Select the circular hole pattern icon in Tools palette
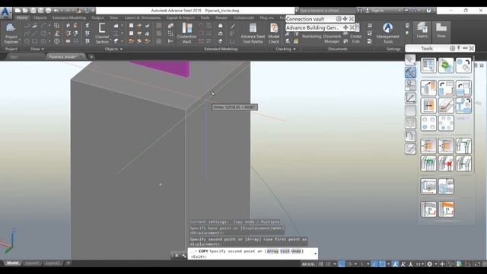487x274 pixels. click(x=446, y=123)
